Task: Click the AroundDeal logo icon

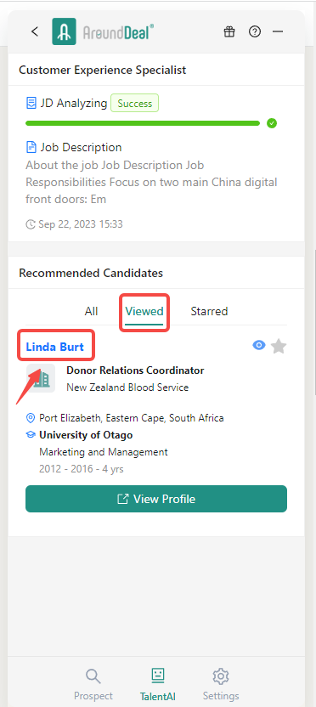Action: click(x=64, y=31)
